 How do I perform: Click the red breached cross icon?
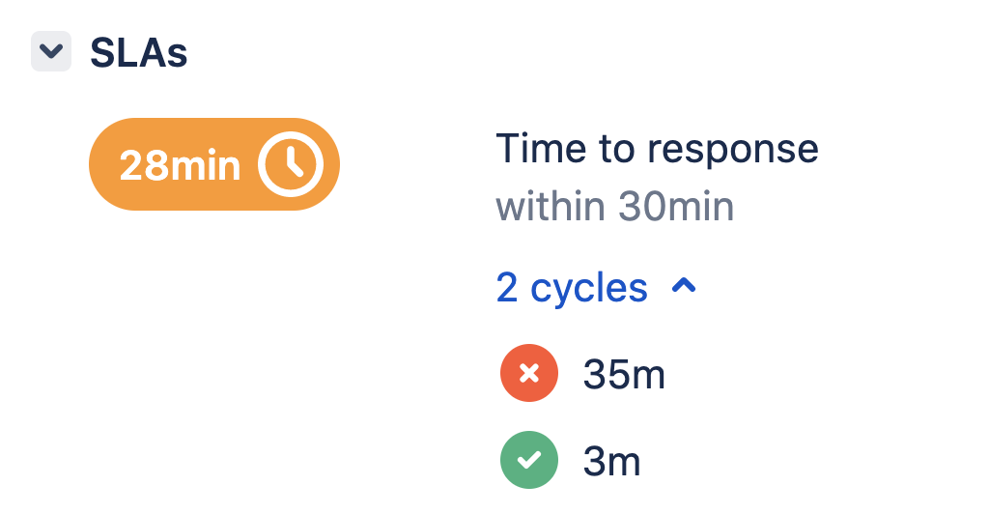[529, 373]
